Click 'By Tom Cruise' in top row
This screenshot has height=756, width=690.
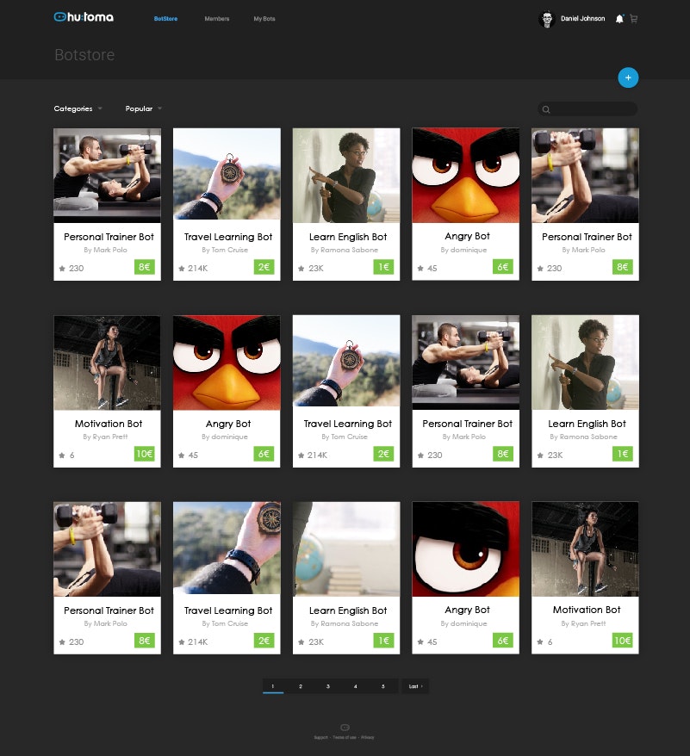pos(225,250)
